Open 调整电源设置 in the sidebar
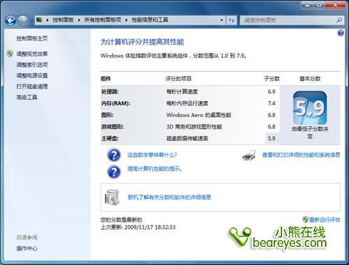 (32, 75)
